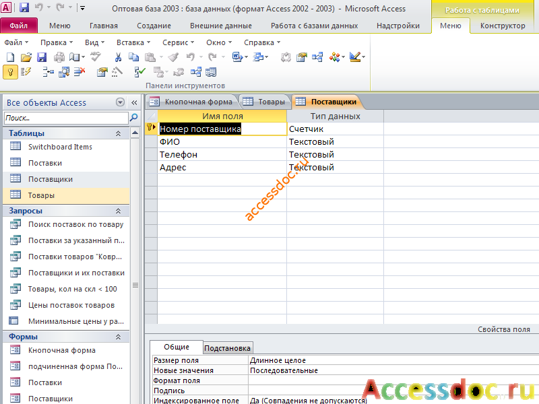Click the Print icon in the toolbar
The image size is (539, 404).
(59, 57)
